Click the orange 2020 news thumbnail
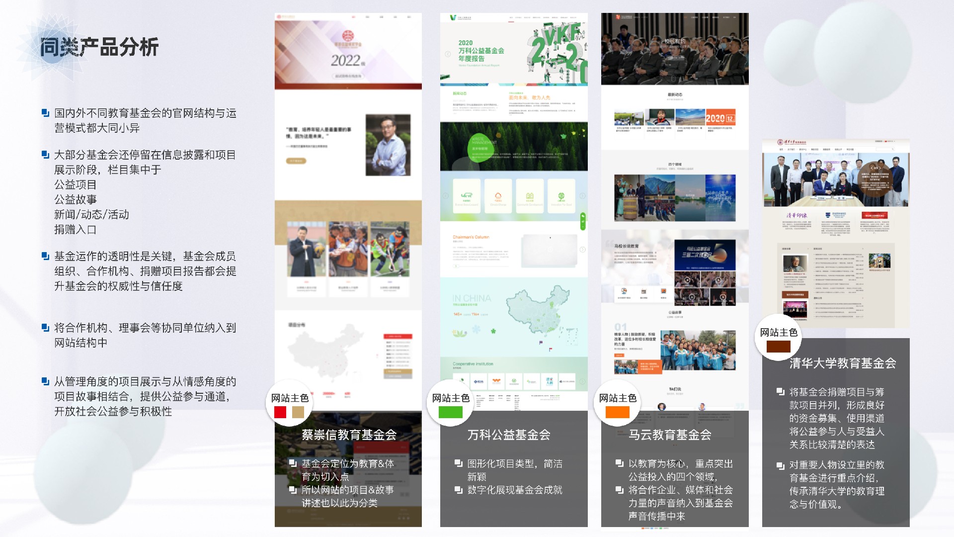The height and width of the screenshot is (537, 954). (720, 117)
